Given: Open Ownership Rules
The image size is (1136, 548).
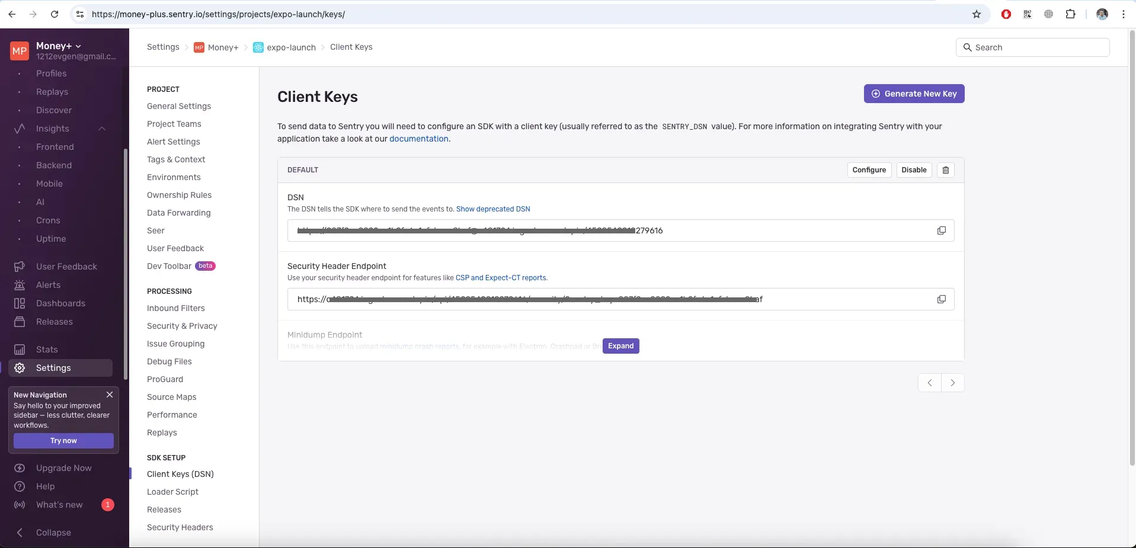Looking at the screenshot, I should tap(179, 195).
